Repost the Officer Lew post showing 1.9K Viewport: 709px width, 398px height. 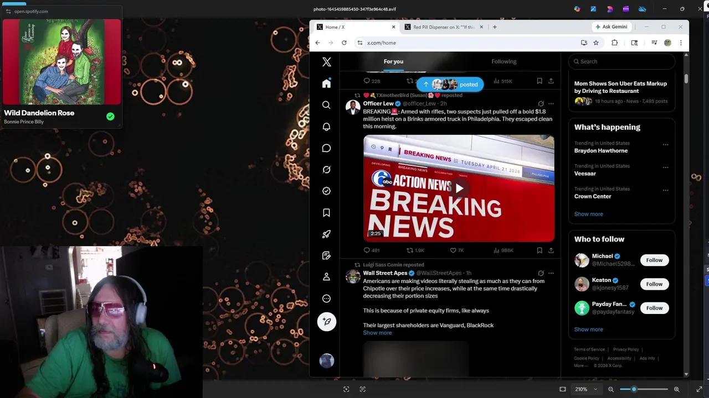tap(415, 250)
